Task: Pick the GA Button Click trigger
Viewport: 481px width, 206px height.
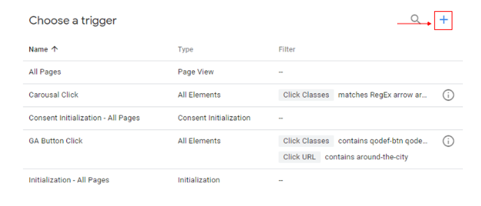Action: coord(55,141)
